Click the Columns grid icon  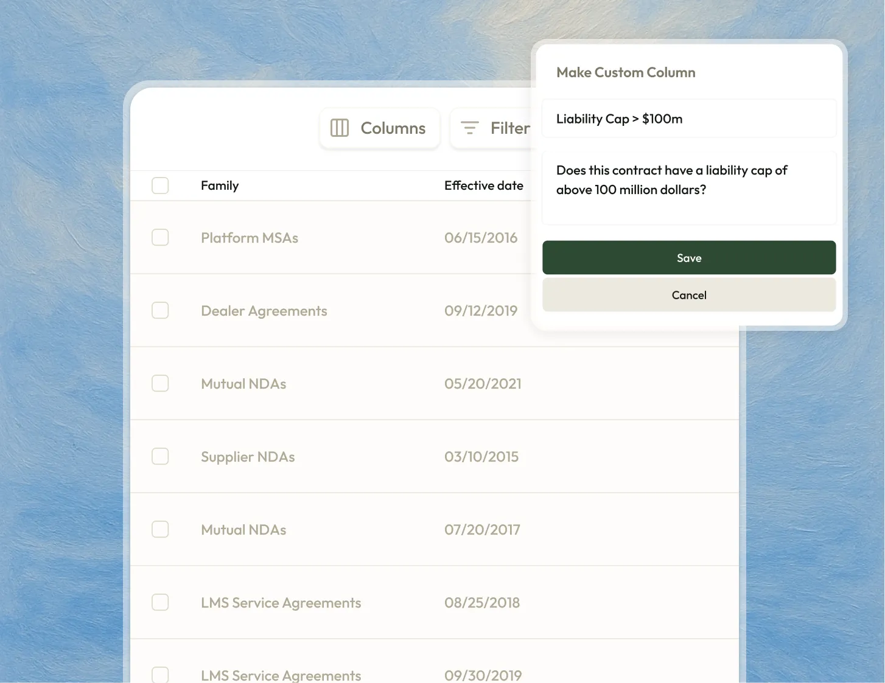coord(339,128)
